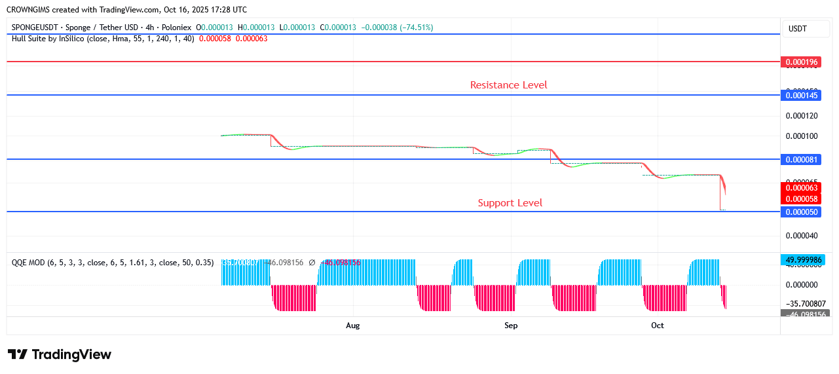Click the blue 0.000050 support price tag

(x=801, y=212)
